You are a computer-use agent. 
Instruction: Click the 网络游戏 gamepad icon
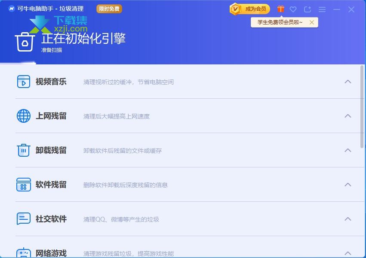[24, 253]
